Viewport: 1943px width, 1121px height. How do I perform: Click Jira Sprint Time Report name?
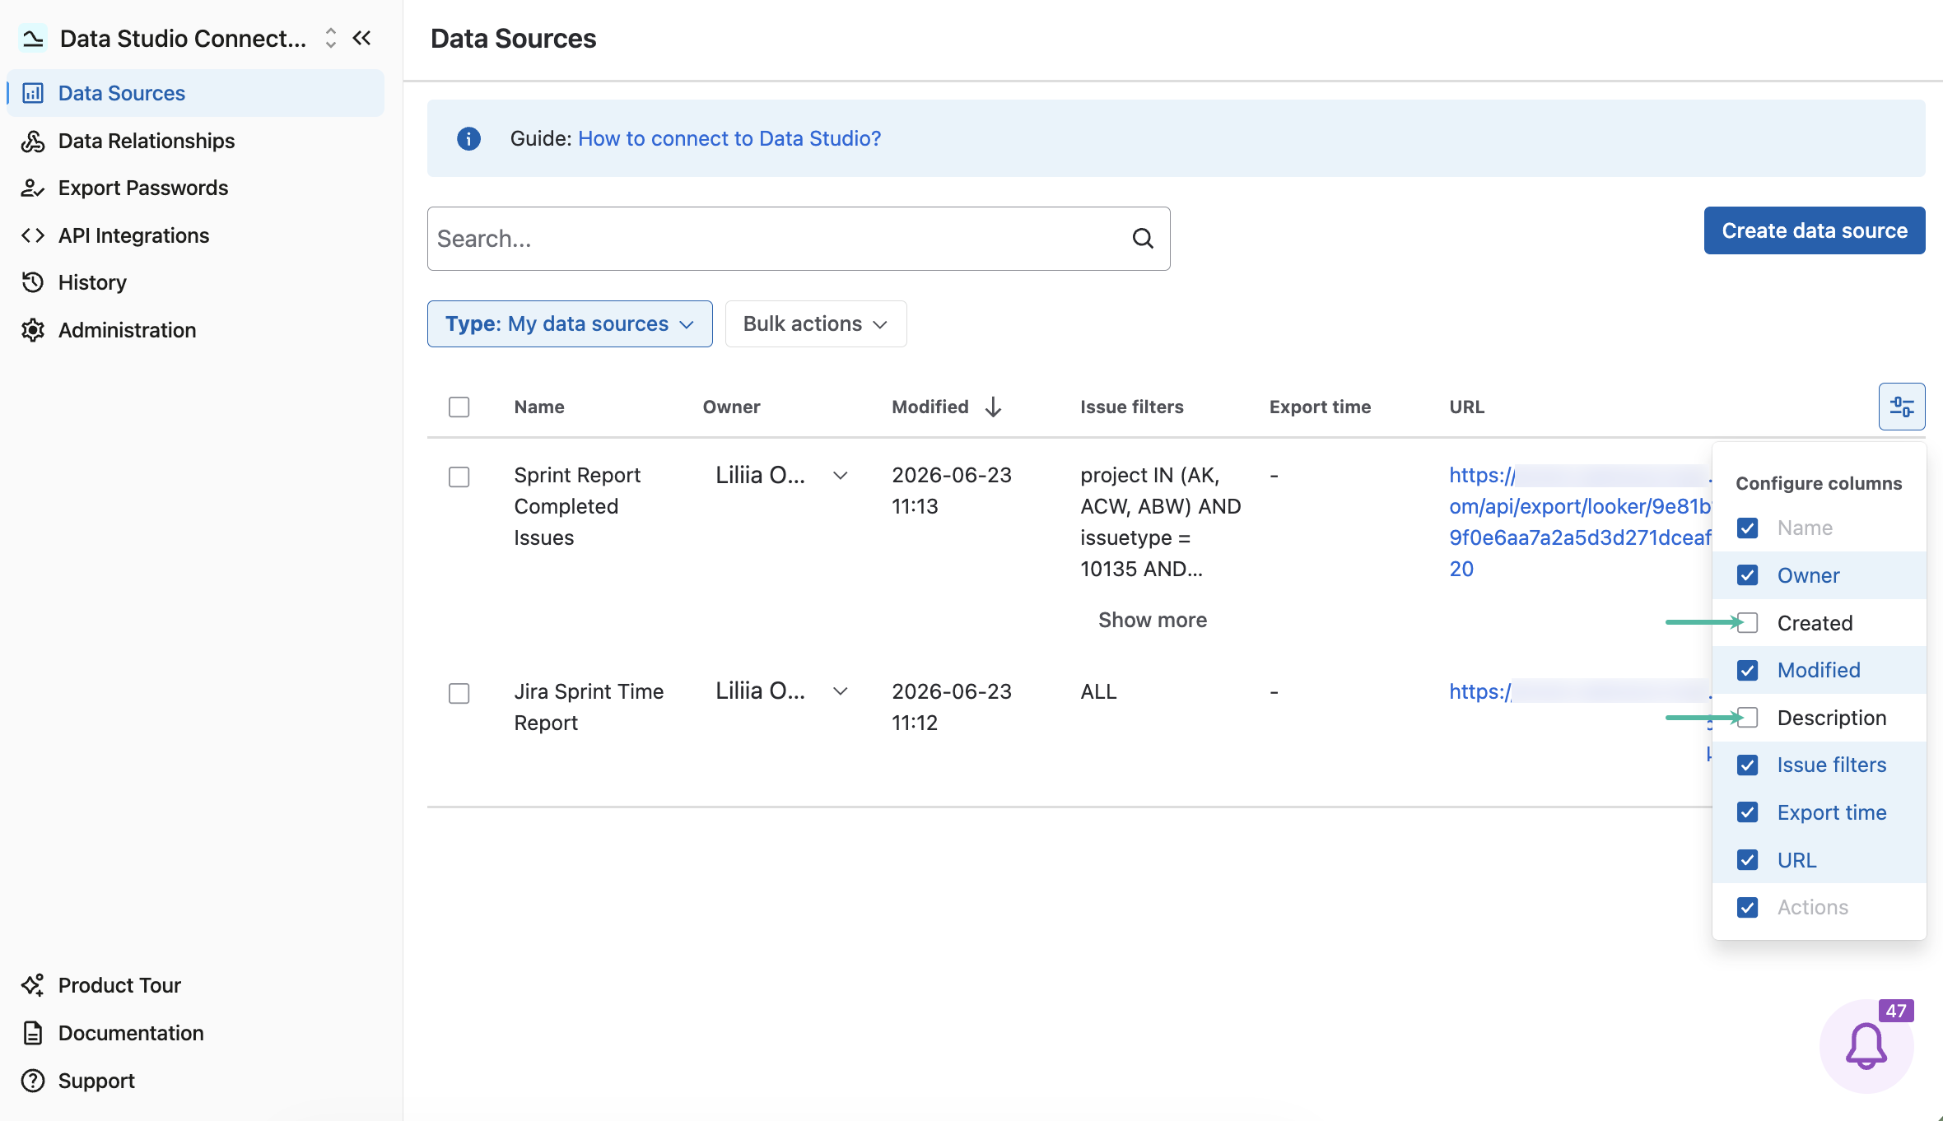[589, 707]
